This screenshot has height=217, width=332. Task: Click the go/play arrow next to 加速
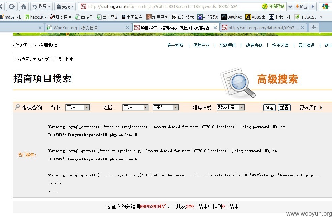pyautogui.click(x=313, y=6)
